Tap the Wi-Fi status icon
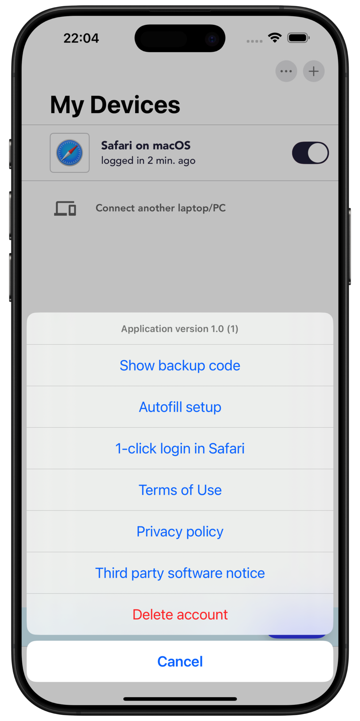Viewport: 360px width, 721px height. [275, 37]
